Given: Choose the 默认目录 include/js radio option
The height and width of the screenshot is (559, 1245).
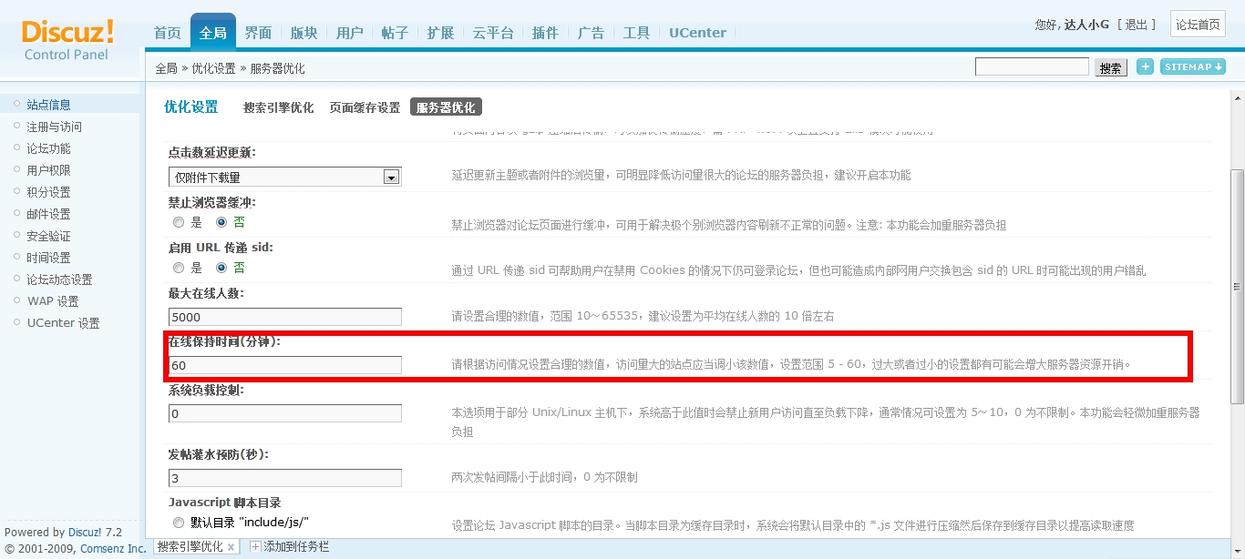Looking at the screenshot, I should [x=179, y=523].
